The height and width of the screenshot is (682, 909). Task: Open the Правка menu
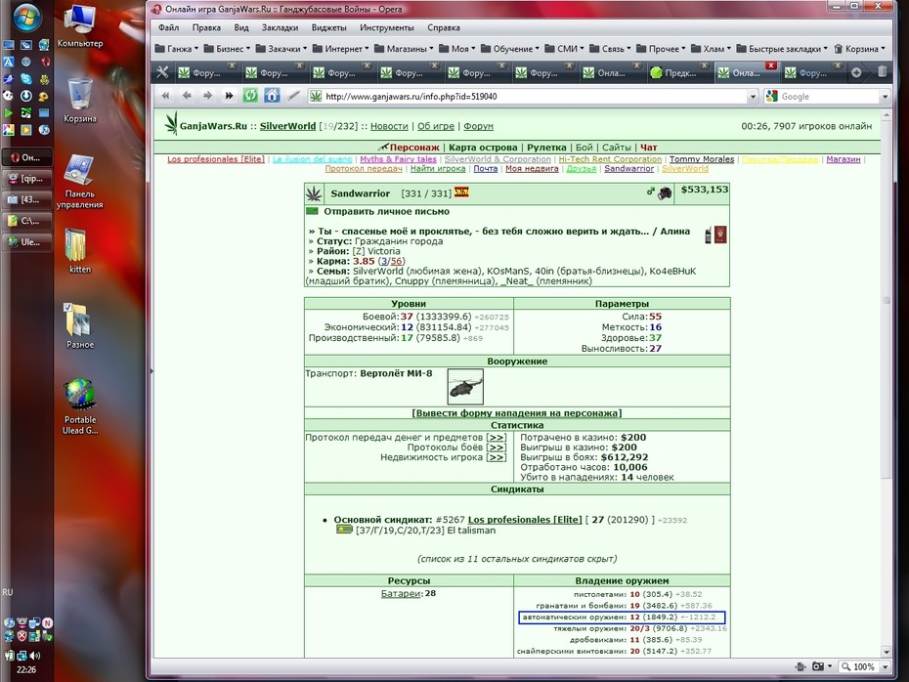pos(206,27)
